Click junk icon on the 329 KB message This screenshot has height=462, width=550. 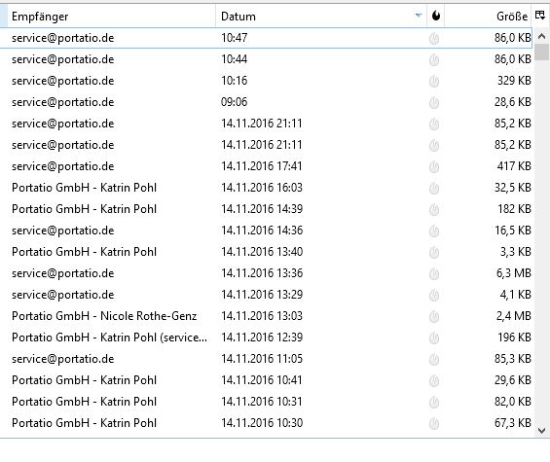[x=434, y=81]
